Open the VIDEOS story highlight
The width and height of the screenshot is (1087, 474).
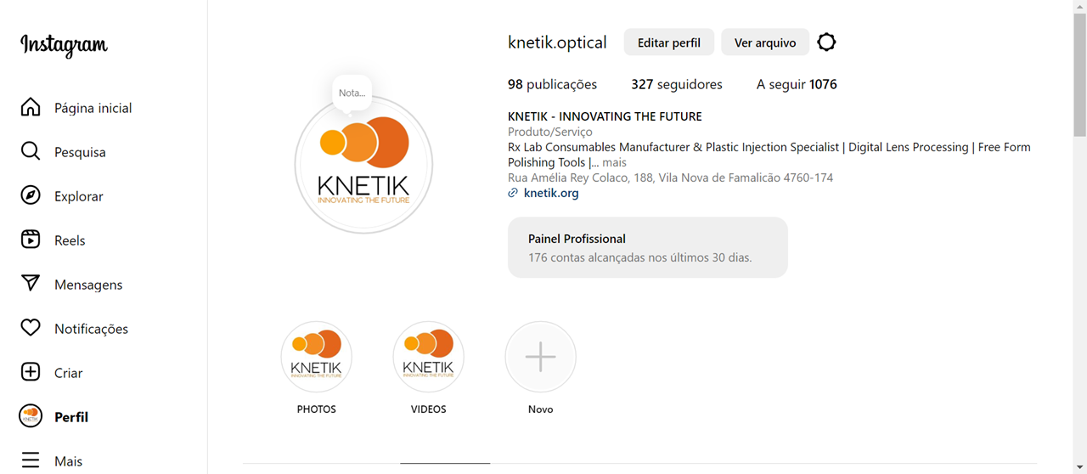click(x=429, y=357)
